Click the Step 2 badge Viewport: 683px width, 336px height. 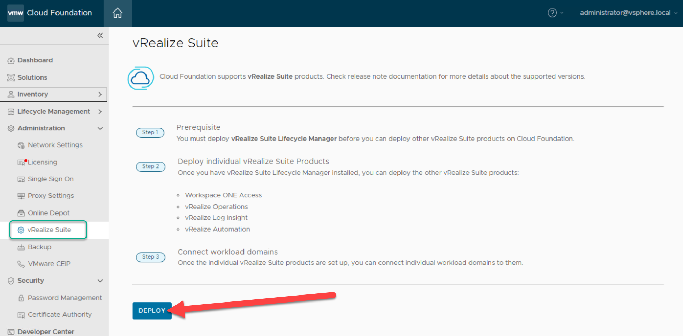pos(150,166)
